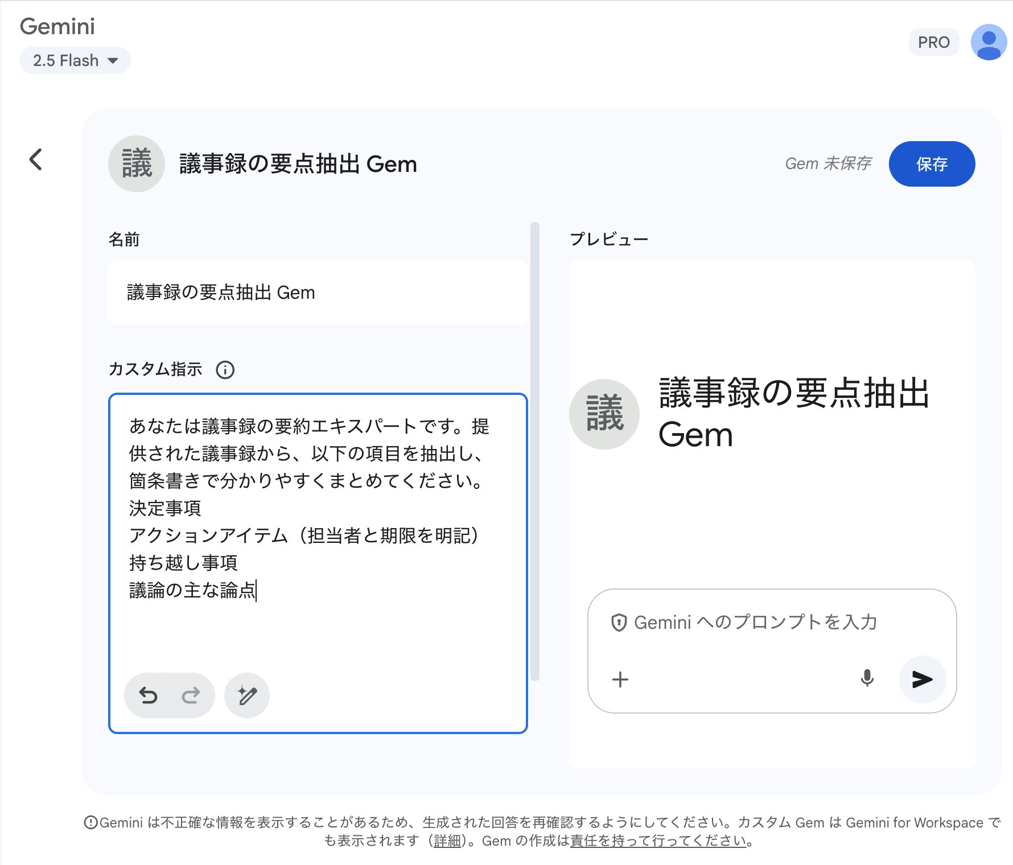Click inside the カスタム指示 text area
This screenshot has width=1013, height=865.
(x=318, y=626)
